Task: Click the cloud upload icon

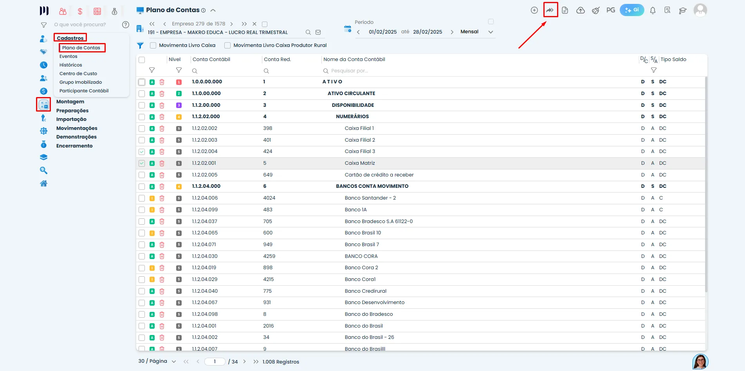Action: click(x=581, y=10)
